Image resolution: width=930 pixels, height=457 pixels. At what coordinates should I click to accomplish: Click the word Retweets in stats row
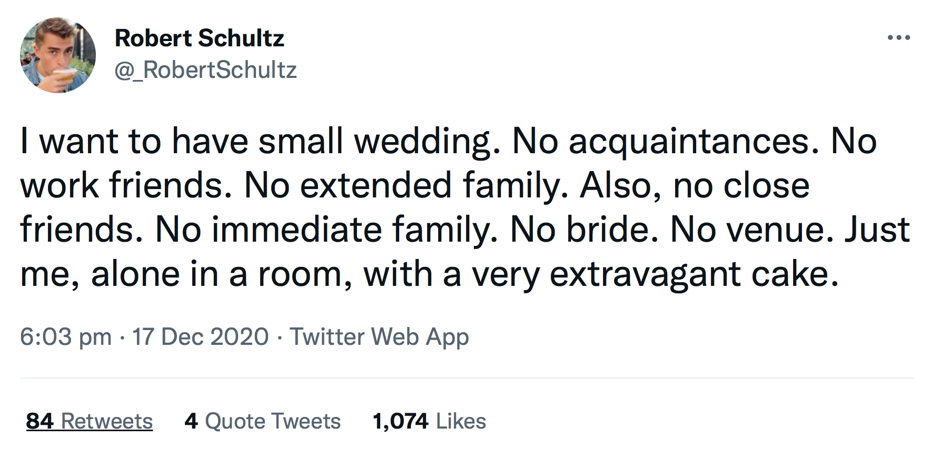click(107, 421)
